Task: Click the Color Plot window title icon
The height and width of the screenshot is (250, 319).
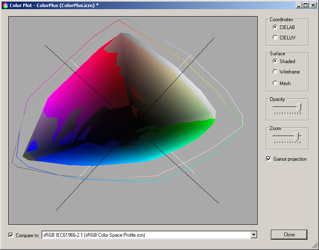Action: (5, 5)
